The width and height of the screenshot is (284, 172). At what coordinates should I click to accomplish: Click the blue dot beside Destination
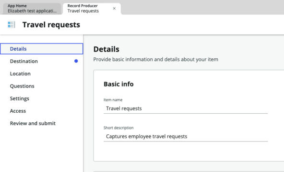coord(76,61)
